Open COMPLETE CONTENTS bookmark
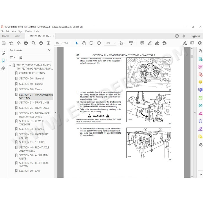 [x=32, y=73]
